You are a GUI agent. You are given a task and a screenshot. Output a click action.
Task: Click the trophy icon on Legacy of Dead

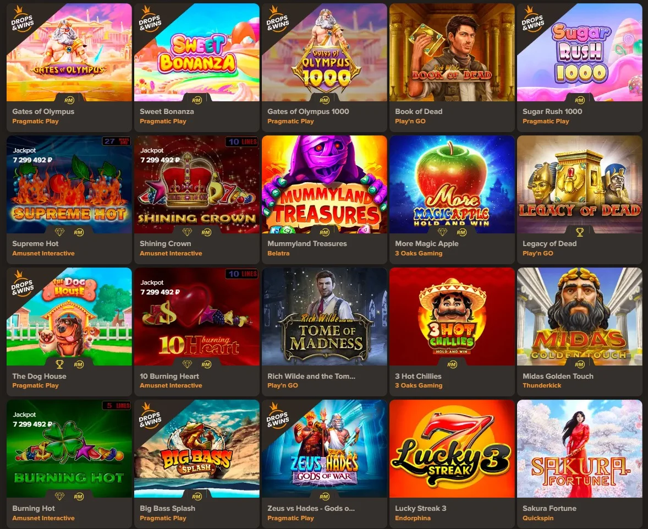click(579, 232)
